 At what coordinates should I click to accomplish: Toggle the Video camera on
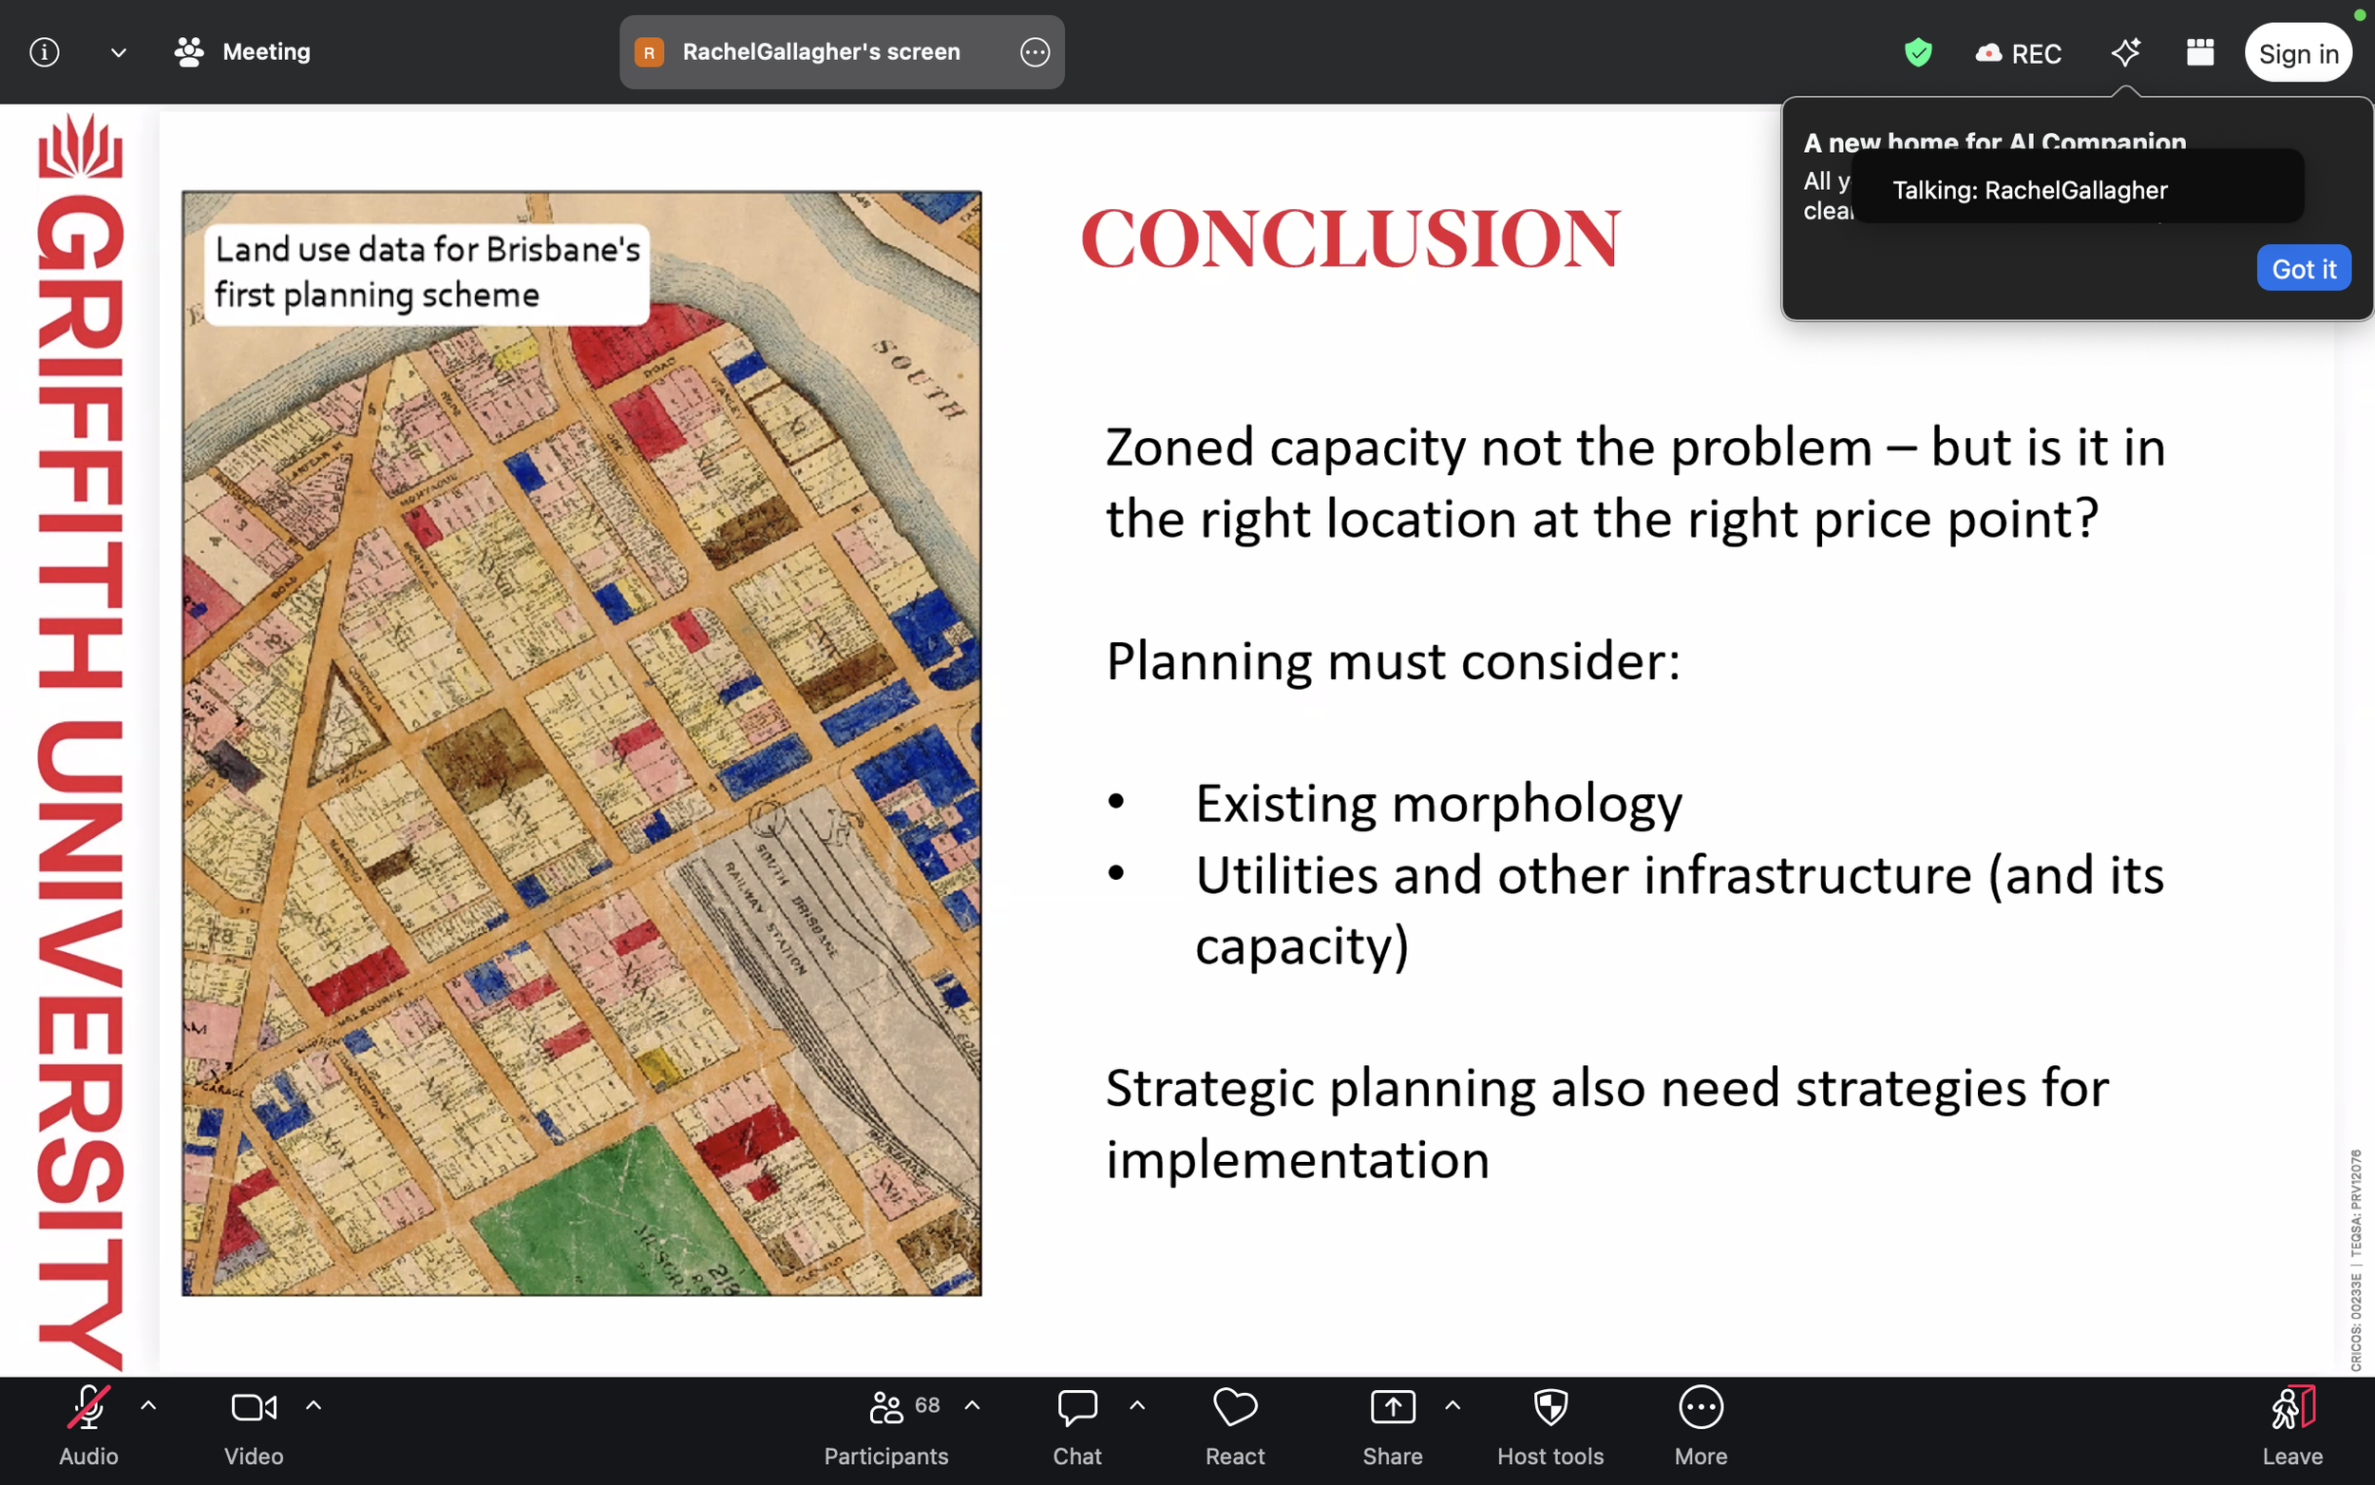(x=254, y=1425)
